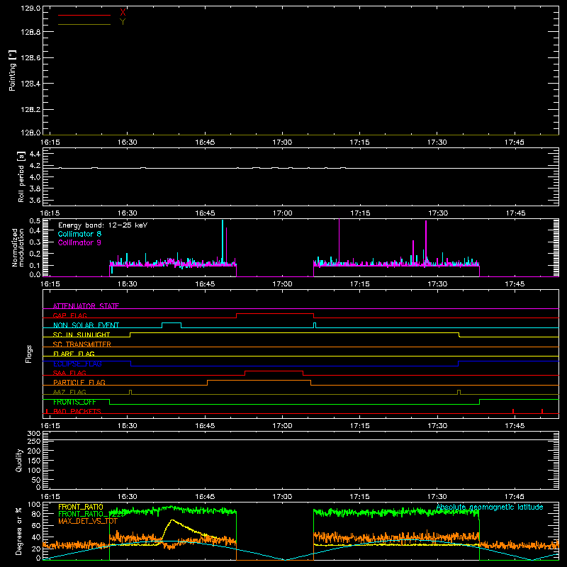The width and height of the screenshot is (567, 567).
Task: Click the ATTENUATOR_STATE flag label
Action: [86, 306]
